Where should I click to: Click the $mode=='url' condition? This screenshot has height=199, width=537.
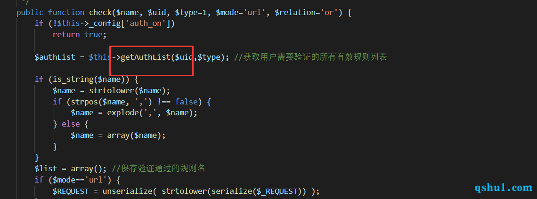(x=82, y=180)
